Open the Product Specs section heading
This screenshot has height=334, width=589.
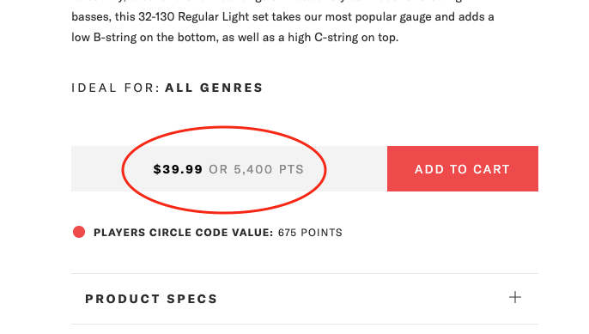151,299
